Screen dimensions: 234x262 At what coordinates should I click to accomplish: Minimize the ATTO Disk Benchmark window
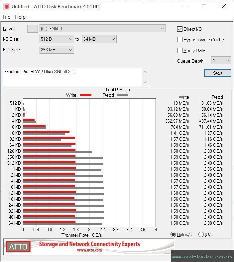click(x=185, y=6)
